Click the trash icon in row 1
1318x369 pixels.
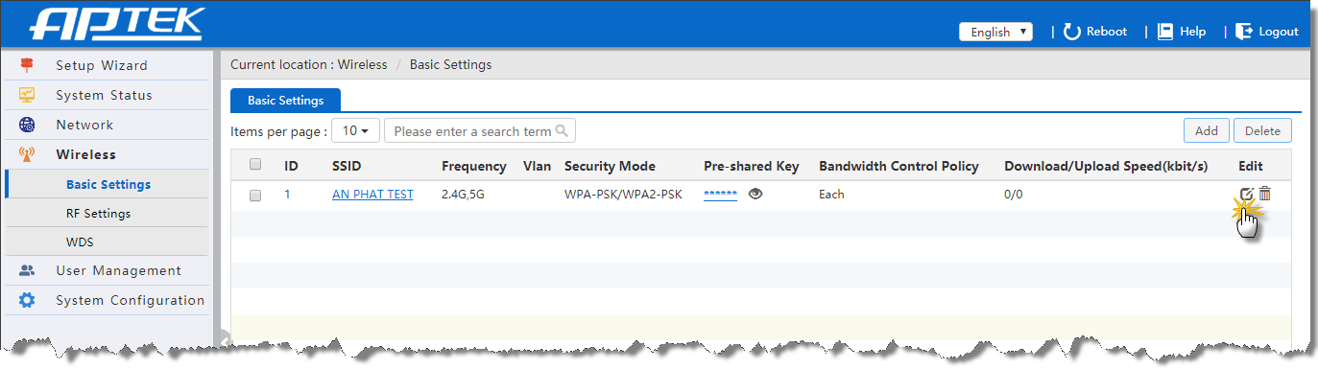click(1265, 194)
